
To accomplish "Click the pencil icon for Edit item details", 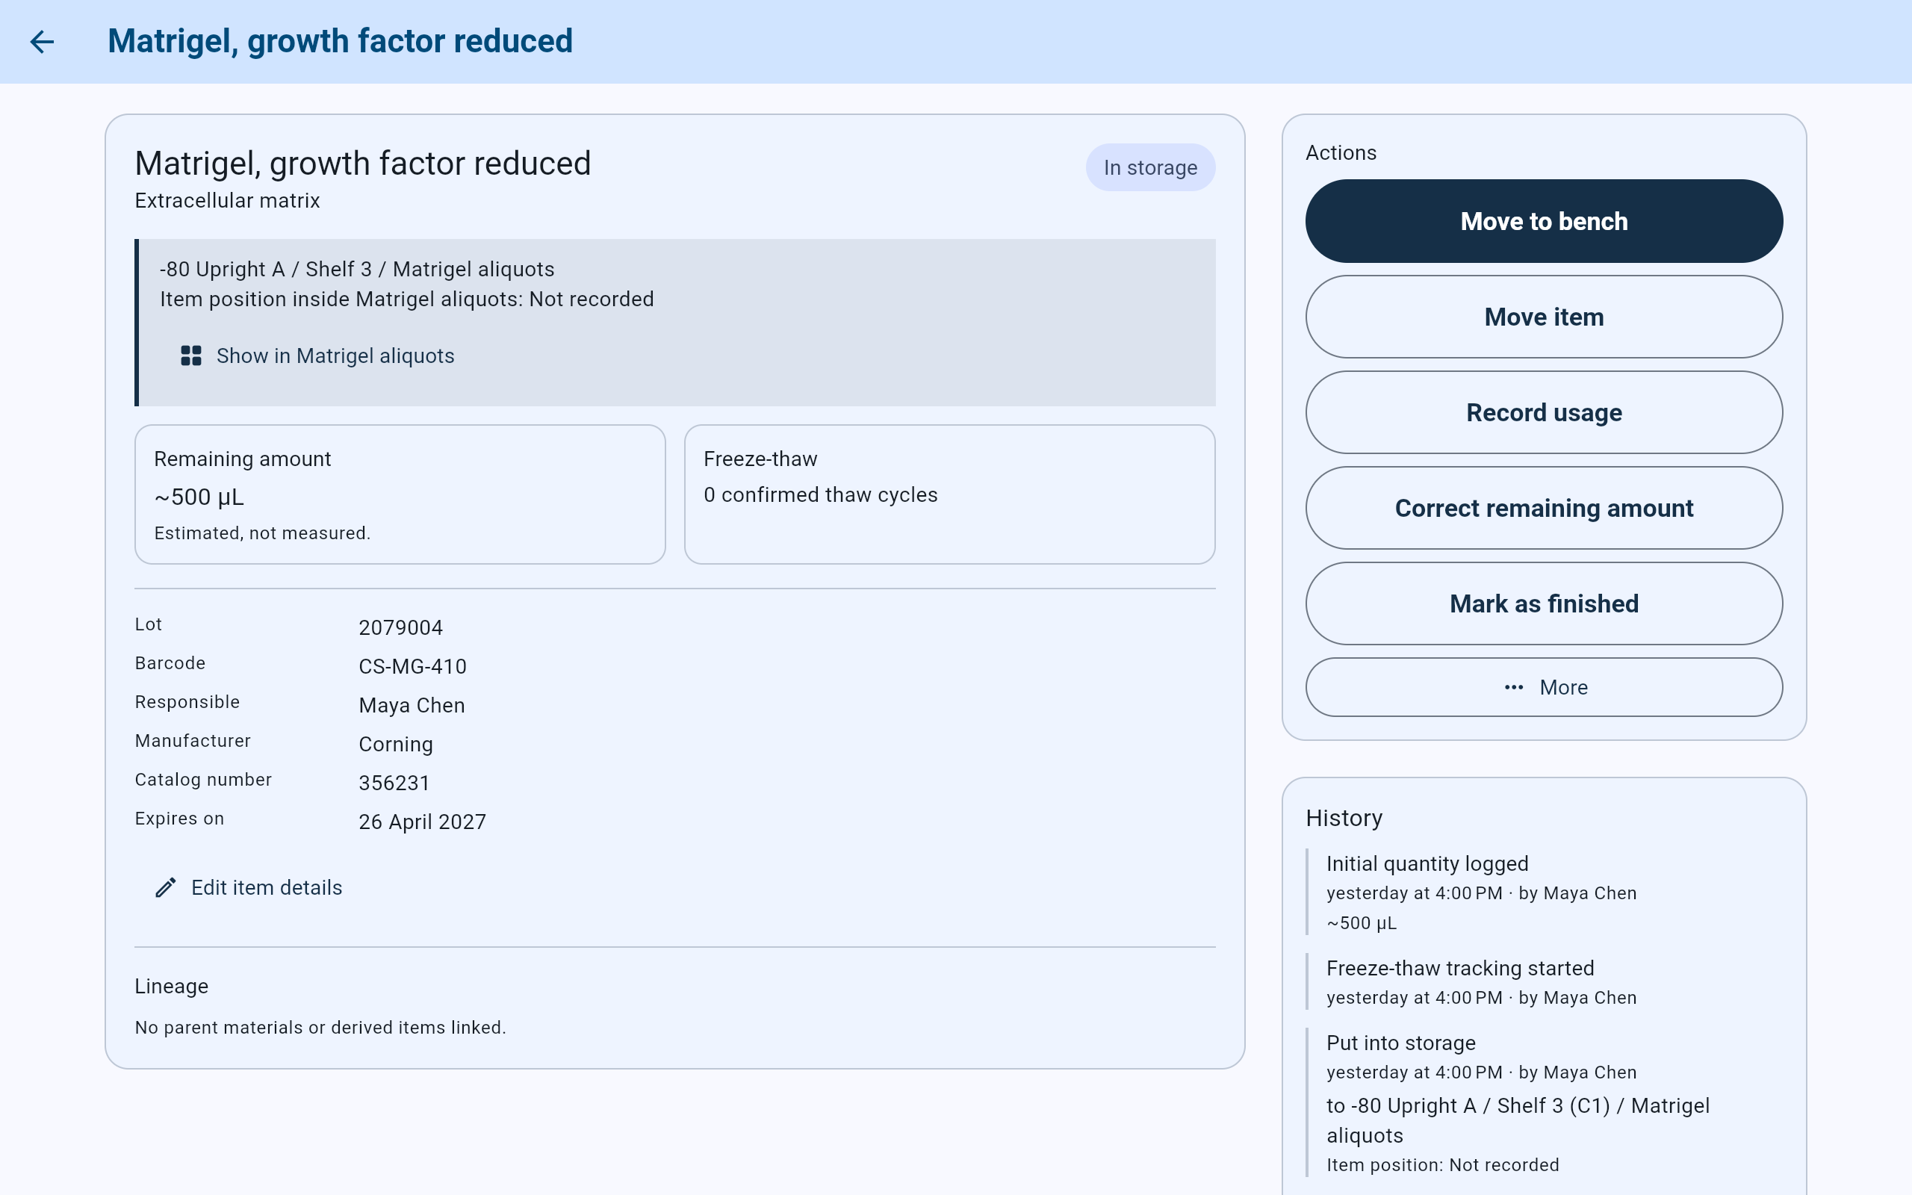I will 165,887.
